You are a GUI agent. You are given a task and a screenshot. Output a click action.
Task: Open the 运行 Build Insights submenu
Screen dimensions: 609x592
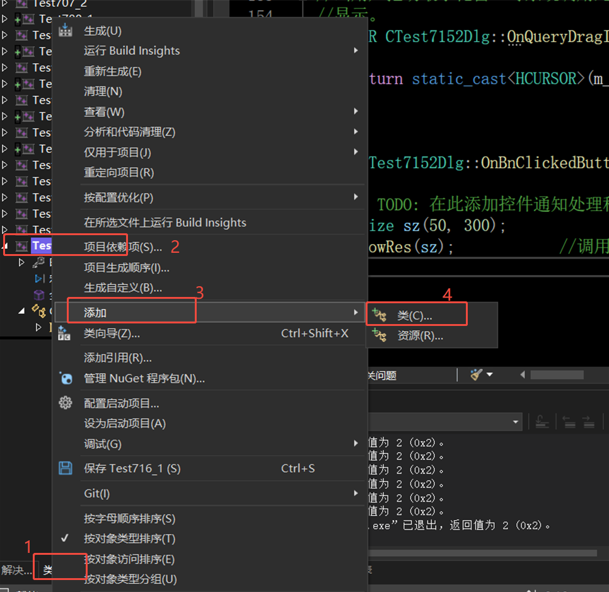(210, 51)
